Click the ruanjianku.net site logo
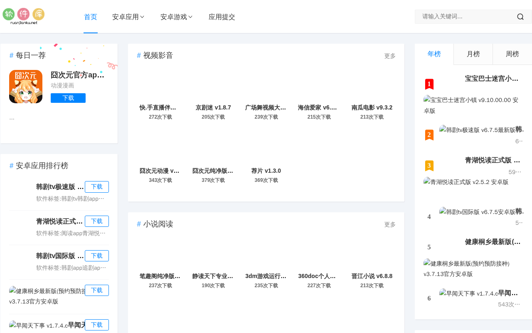 (x=24, y=16)
